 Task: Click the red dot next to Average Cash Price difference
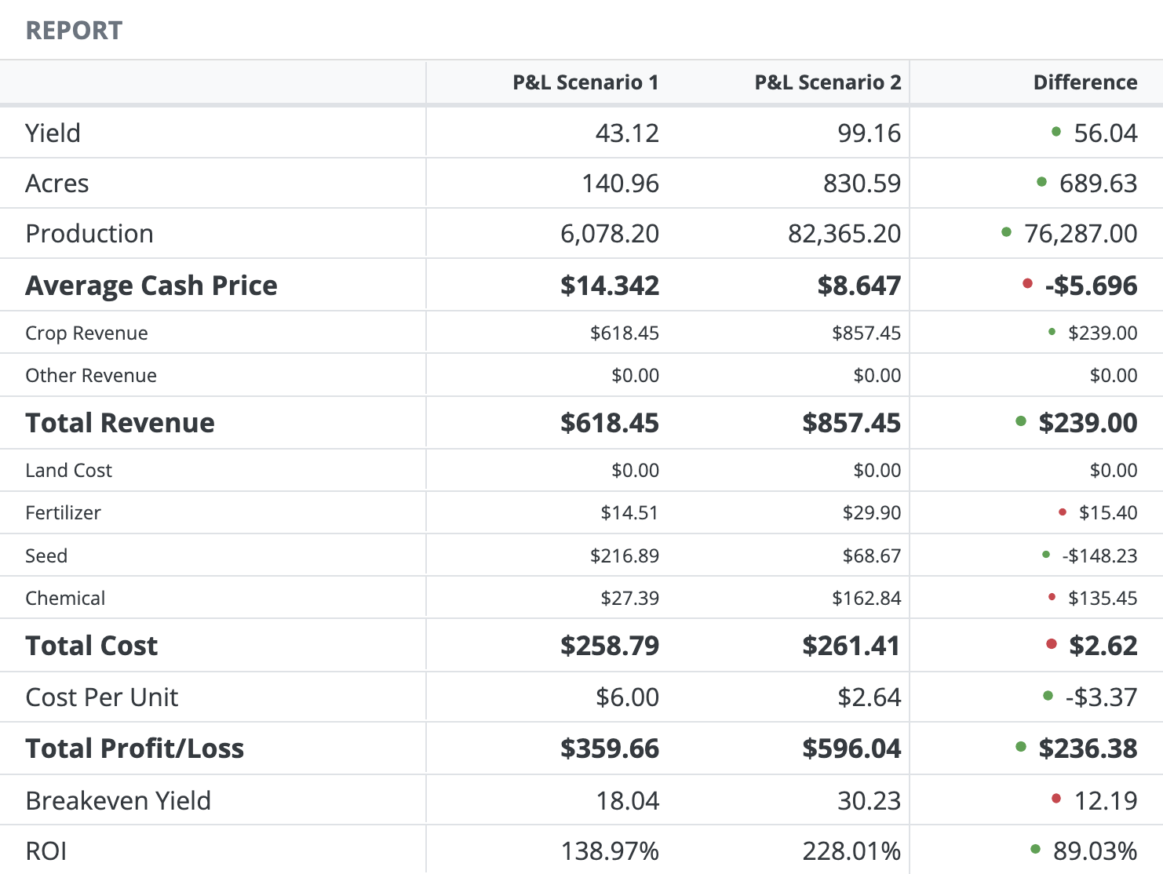[1028, 283]
